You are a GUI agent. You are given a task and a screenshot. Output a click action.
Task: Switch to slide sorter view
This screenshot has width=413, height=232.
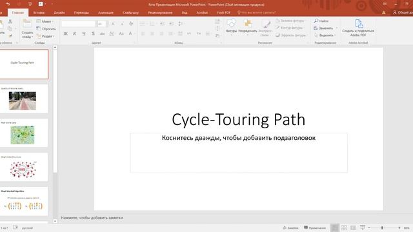point(344,227)
